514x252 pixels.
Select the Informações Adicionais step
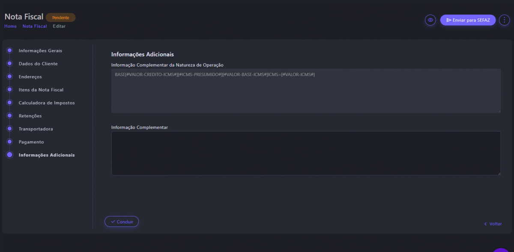click(46, 155)
